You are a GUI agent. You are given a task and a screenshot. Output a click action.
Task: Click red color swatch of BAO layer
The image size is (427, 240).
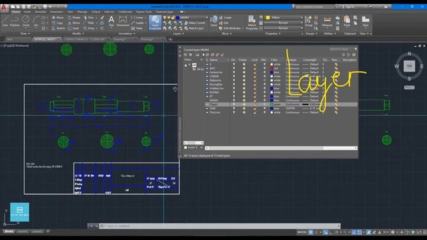point(272,68)
